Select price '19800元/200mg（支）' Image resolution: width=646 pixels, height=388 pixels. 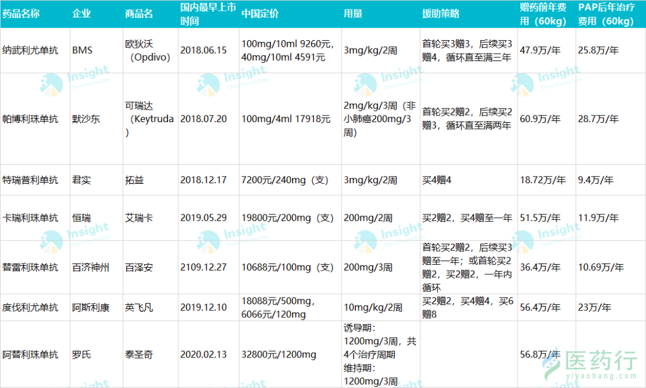288,218
